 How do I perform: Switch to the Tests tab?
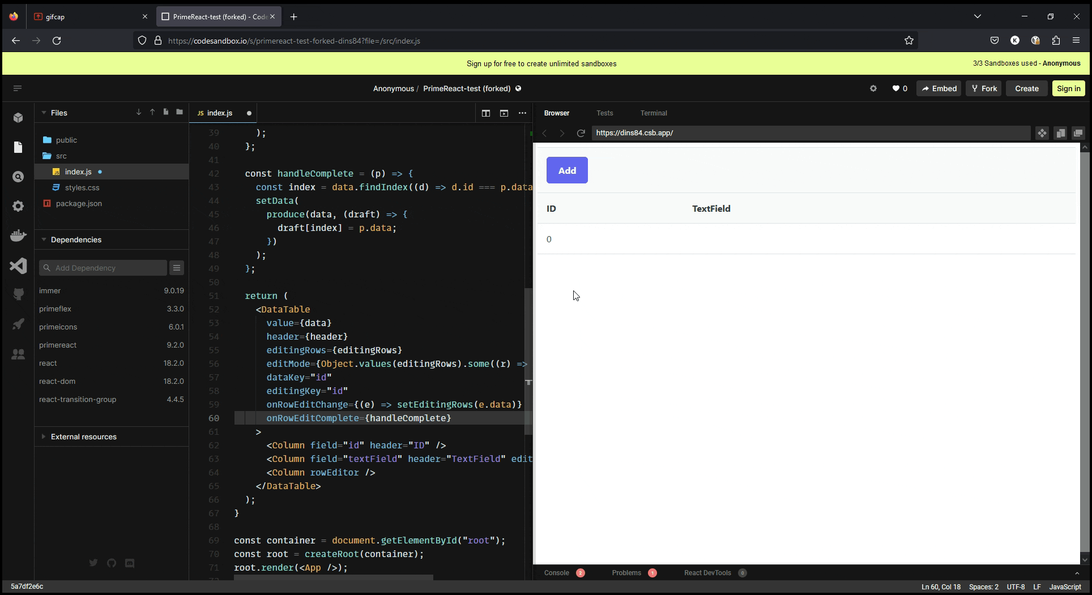click(x=604, y=113)
